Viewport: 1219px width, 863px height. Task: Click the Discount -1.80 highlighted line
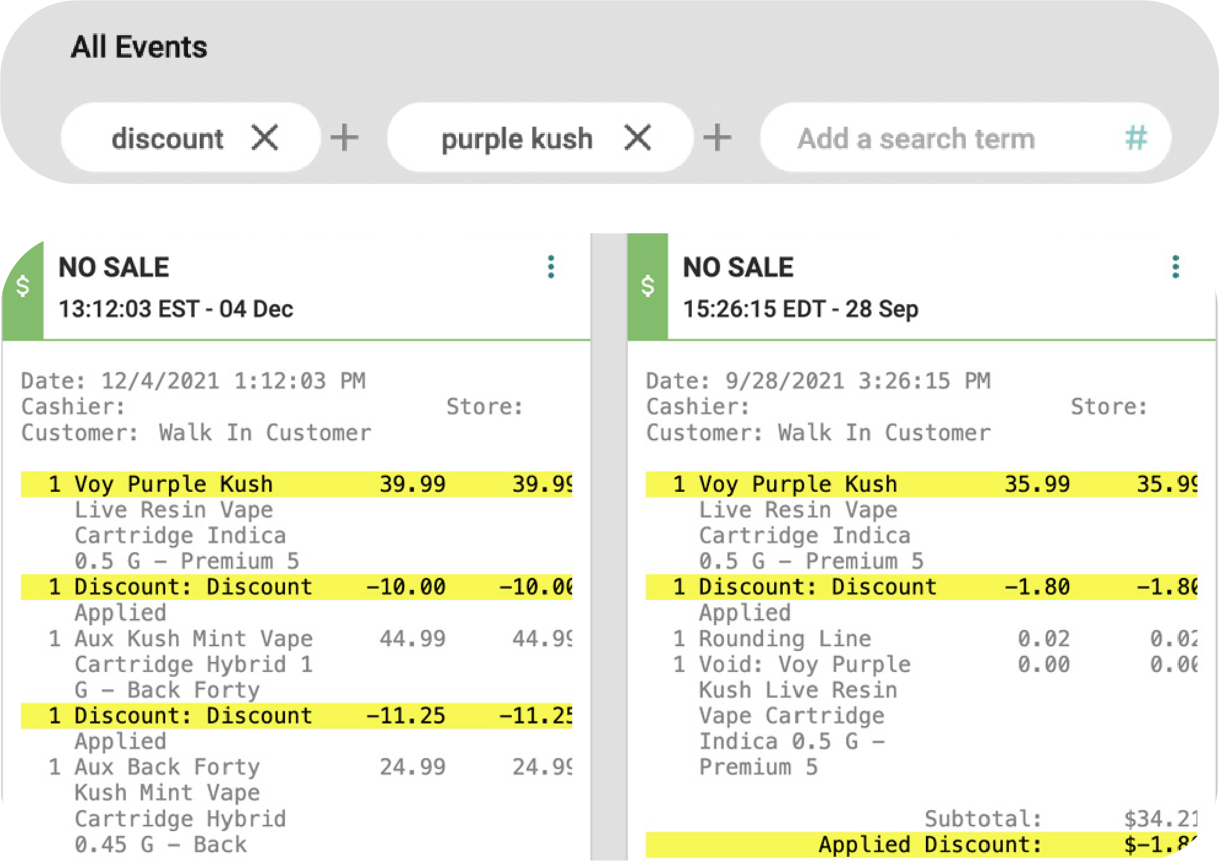922,586
